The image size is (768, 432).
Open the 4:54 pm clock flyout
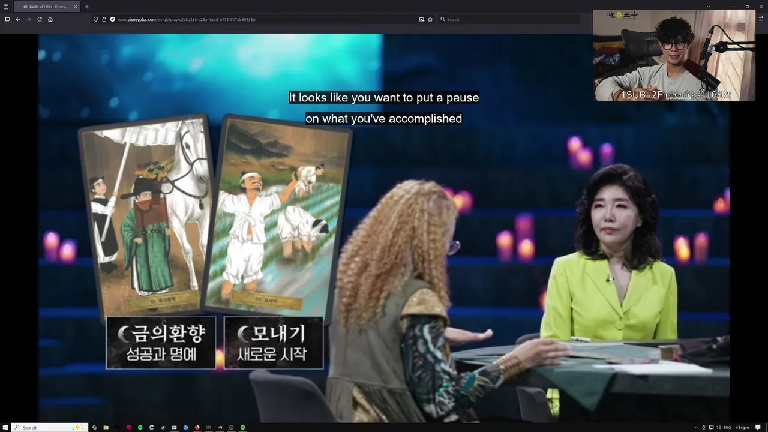tap(742, 427)
